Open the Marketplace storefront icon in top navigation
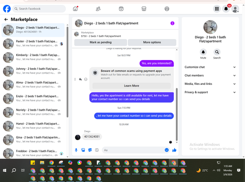This screenshot has width=245, height=182. (x=144, y=9)
